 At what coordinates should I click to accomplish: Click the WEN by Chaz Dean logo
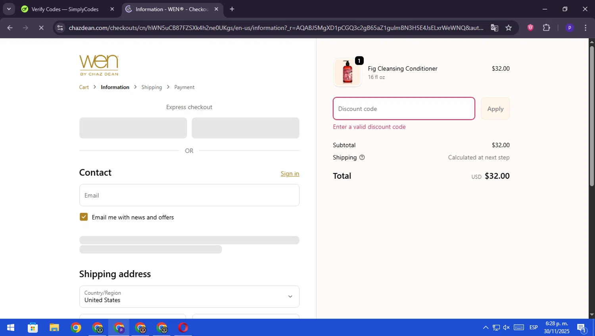point(99,65)
